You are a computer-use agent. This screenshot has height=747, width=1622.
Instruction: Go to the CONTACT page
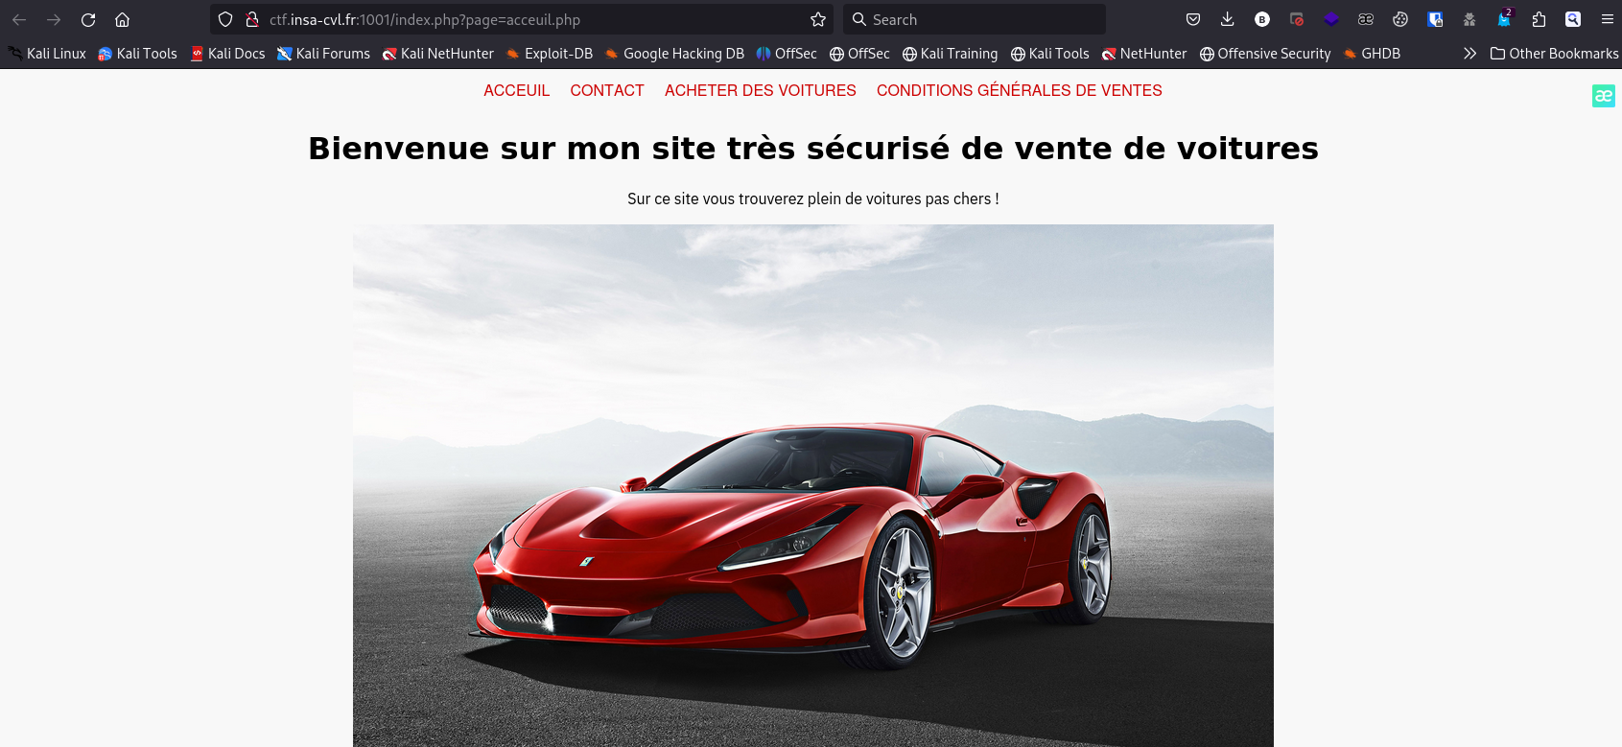click(607, 90)
